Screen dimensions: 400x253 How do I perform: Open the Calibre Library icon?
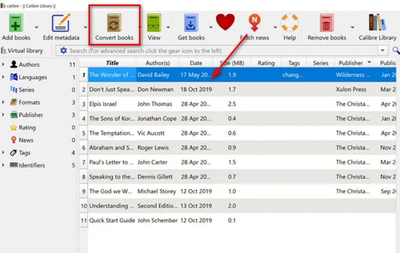point(377,22)
